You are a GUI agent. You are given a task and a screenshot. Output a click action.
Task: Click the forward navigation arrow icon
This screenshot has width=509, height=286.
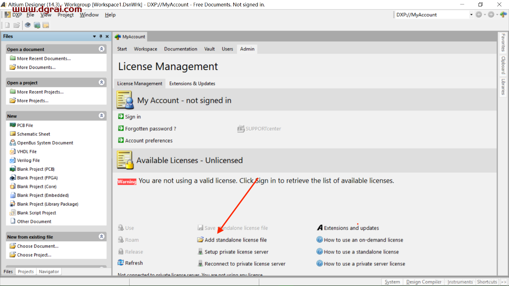tap(491, 15)
